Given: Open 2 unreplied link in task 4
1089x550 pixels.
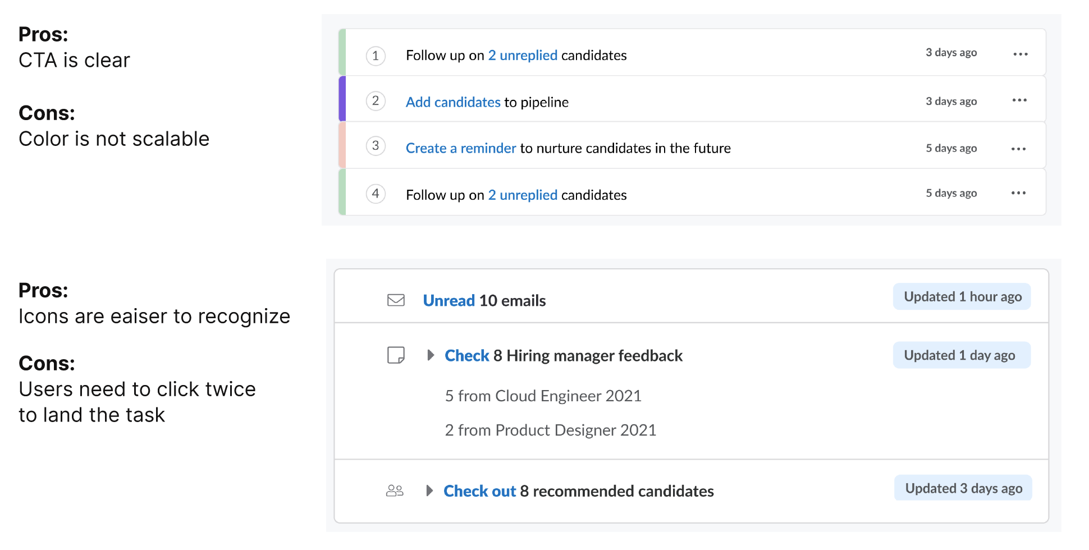Looking at the screenshot, I should pyautogui.click(x=522, y=195).
